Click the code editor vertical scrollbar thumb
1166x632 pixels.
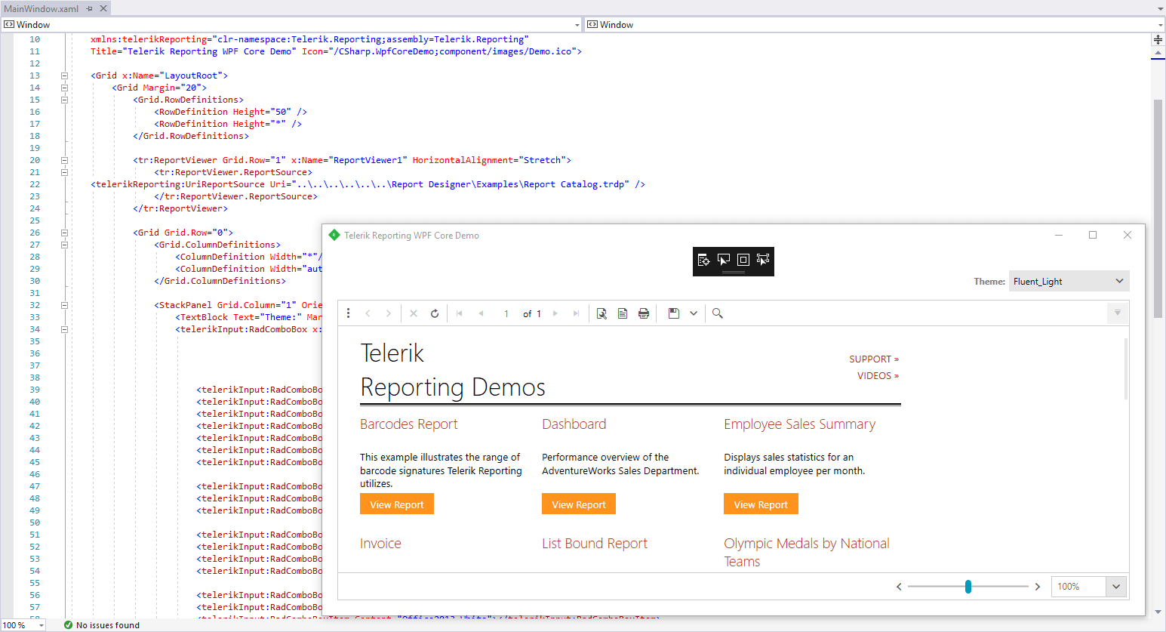1158,208
